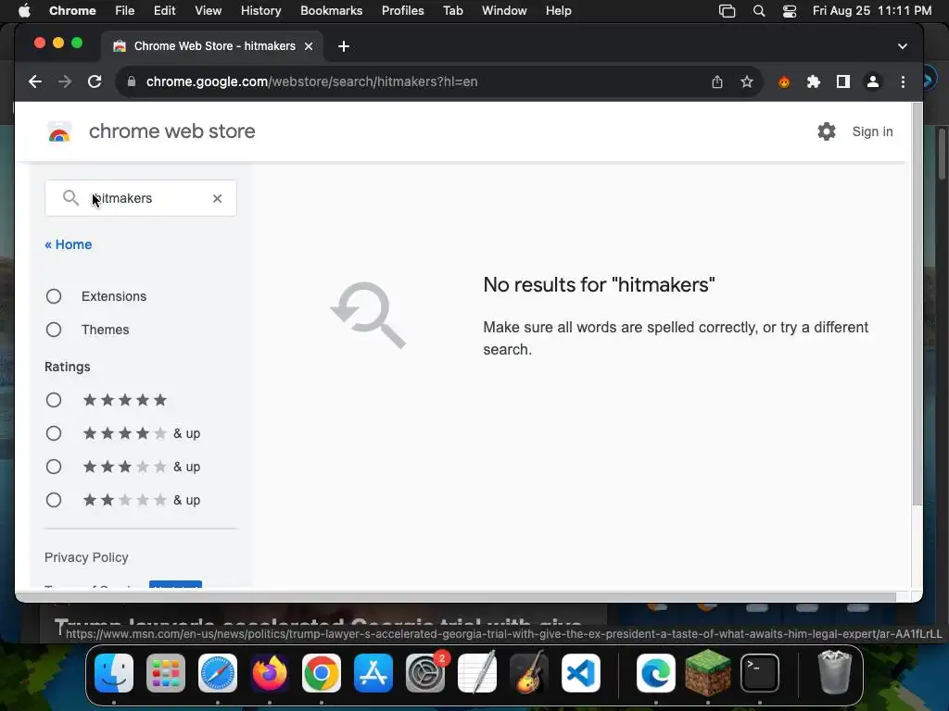Open the Apple menu
Screen dimensions: 949x711
tap(24, 11)
